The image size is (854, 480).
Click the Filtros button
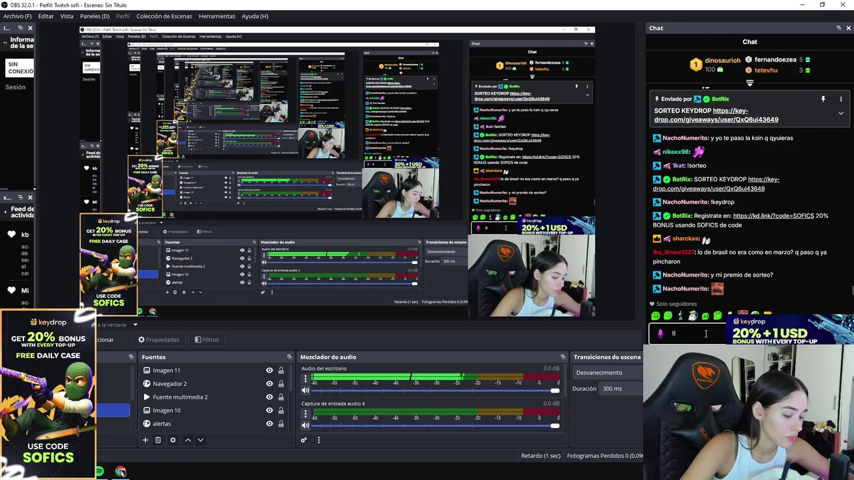coord(207,339)
